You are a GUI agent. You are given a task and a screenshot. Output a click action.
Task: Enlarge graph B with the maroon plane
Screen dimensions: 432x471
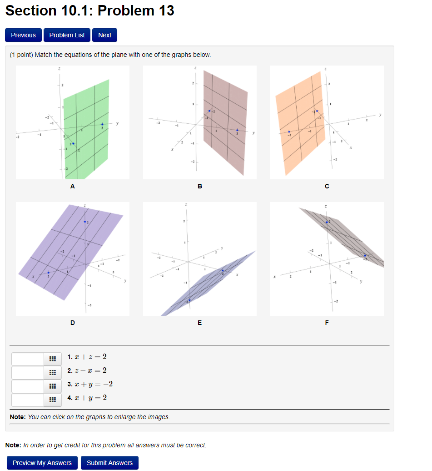click(199, 122)
